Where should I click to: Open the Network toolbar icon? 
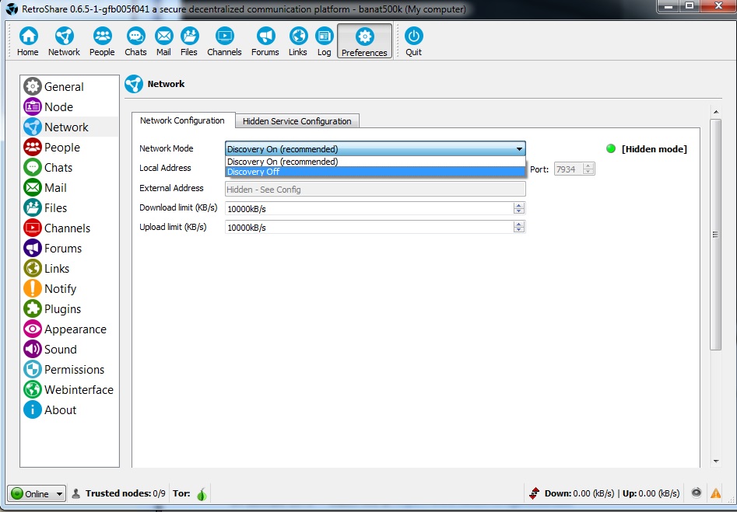(64, 41)
